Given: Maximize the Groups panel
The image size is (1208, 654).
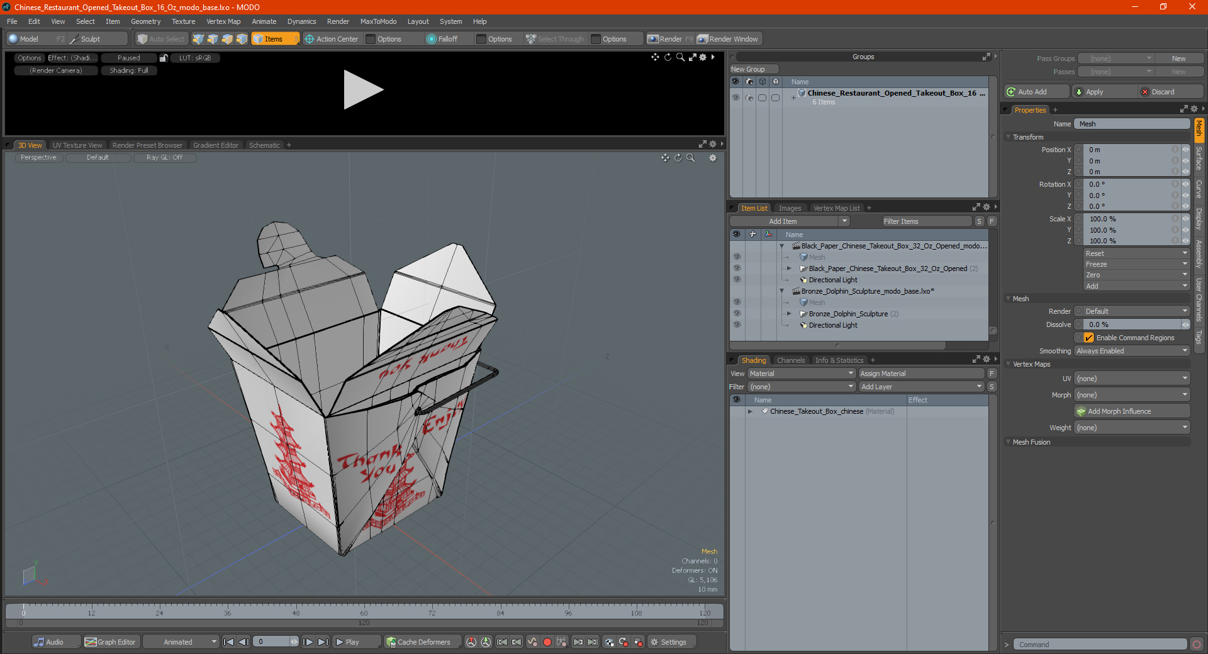Looking at the screenshot, I should click(986, 57).
